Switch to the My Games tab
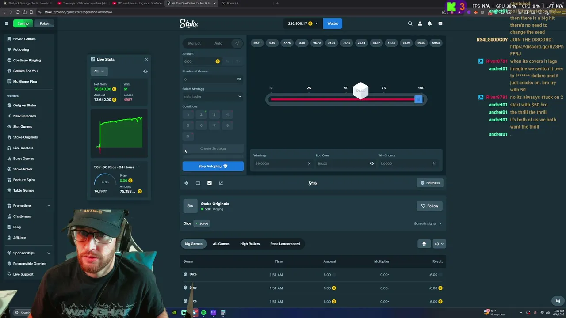 pyautogui.click(x=194, y=244)
